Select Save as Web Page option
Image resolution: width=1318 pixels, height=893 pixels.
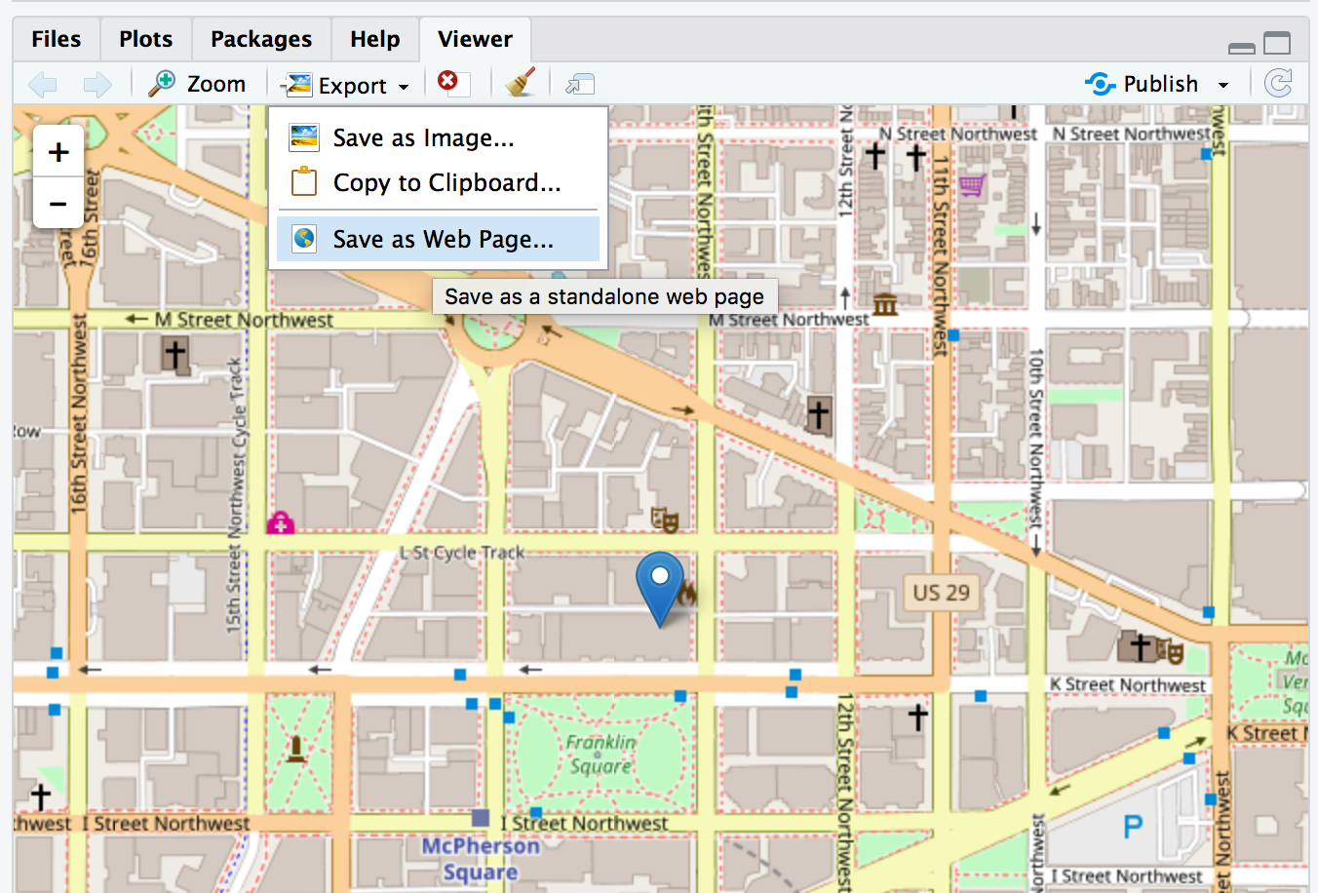click(443, 240)
